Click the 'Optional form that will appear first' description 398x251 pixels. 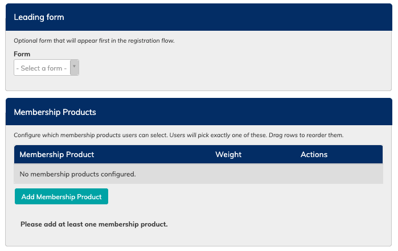coord(94,40)
